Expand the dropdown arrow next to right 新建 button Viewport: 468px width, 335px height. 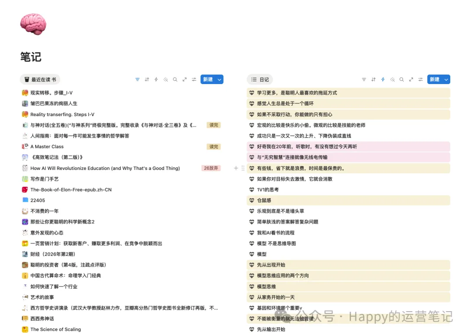pyautogui.click(x=446, y=80)
